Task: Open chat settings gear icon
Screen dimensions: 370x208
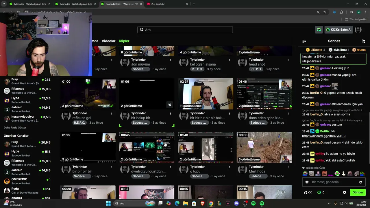Action: 344,192
